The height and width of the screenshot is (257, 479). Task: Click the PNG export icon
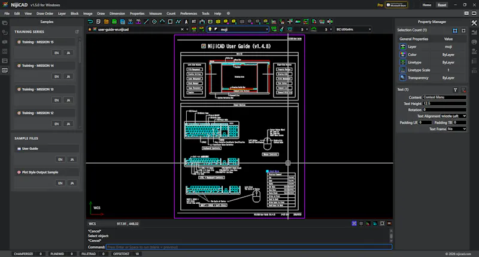coord(138,22)
